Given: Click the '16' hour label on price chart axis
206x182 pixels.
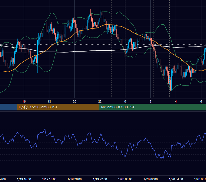Looking at the screenshot, I should pos(24,102).
